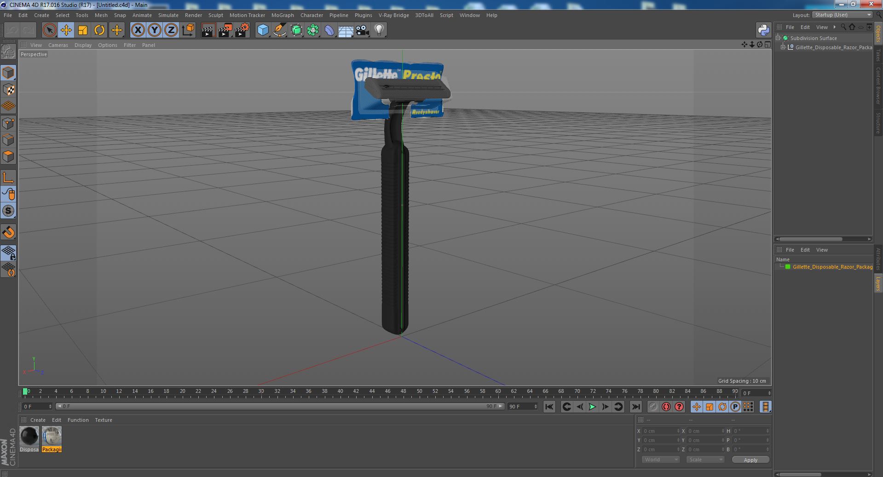This screenshot has height=477, width=883.
Task: Switch to Texture mode
Action: tap(8, 90)
